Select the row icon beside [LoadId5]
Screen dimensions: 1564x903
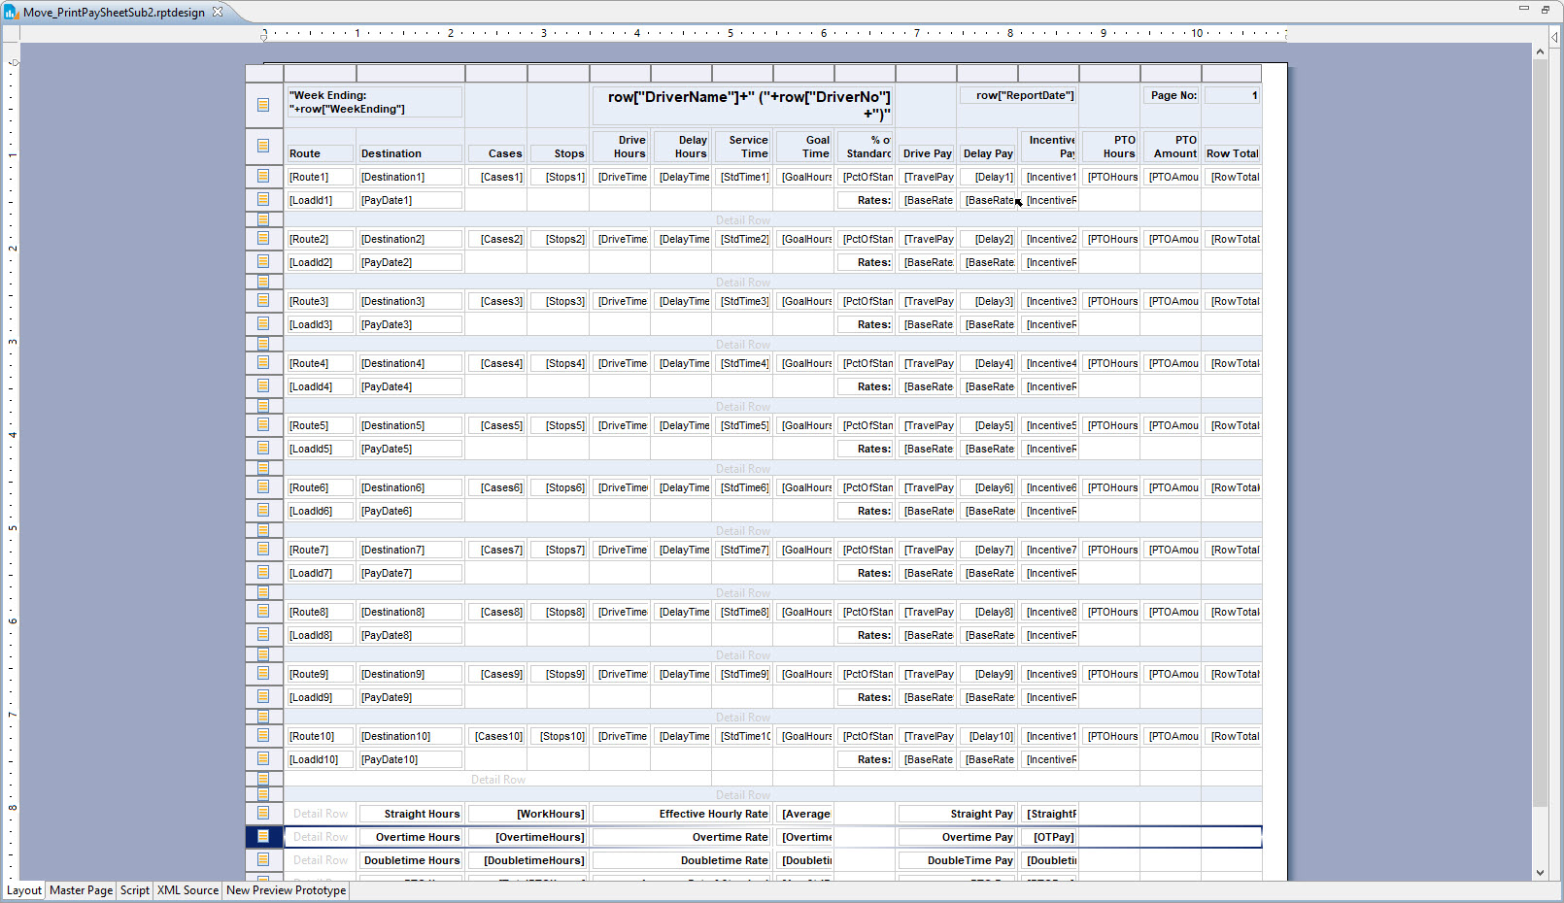263,448
